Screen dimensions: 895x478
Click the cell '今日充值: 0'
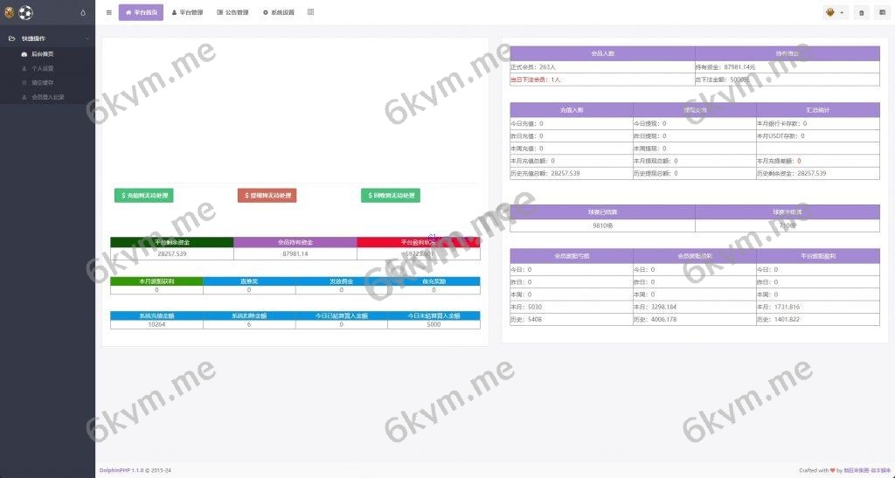tap(572, 124)
